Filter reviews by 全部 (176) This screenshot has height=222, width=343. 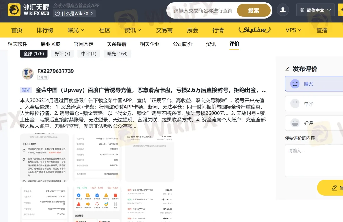34,54
